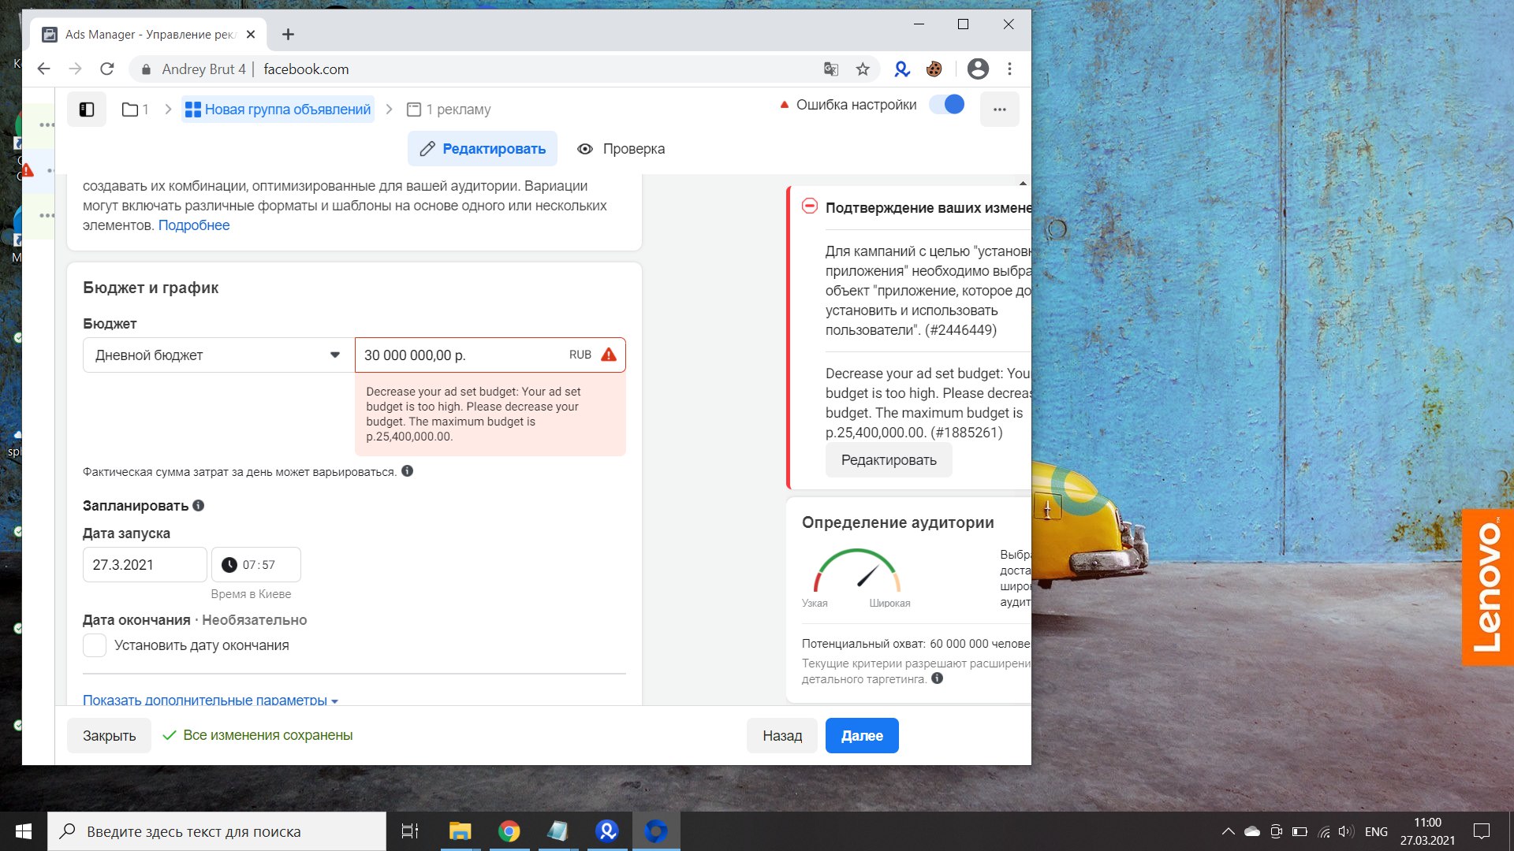The width and height of the screenshot is (1514, 851).
Task: Click the Назад button
Action: [782, 736]
